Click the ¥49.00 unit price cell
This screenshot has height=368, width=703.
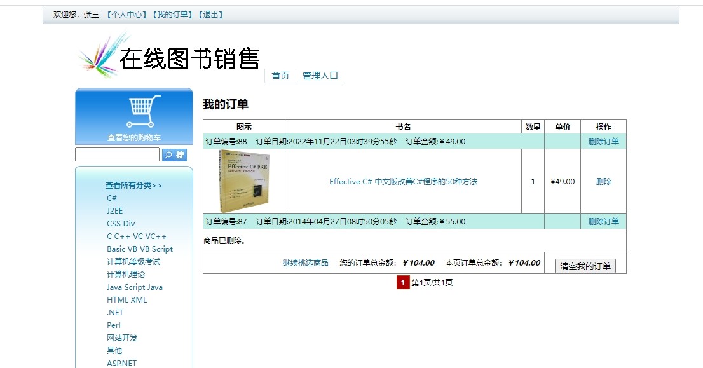tap(563, 182)
